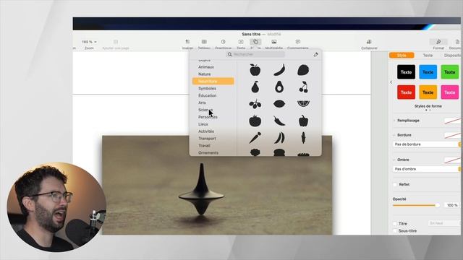
Task: Switch to the Texte inspector tab
Action: (428, 56)
